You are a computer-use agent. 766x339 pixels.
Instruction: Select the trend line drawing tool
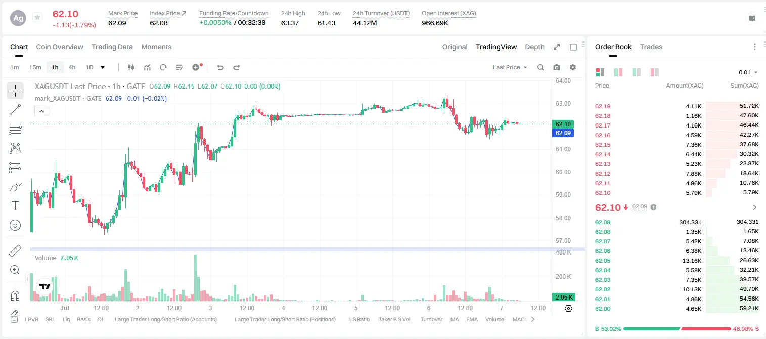[15, 110]
